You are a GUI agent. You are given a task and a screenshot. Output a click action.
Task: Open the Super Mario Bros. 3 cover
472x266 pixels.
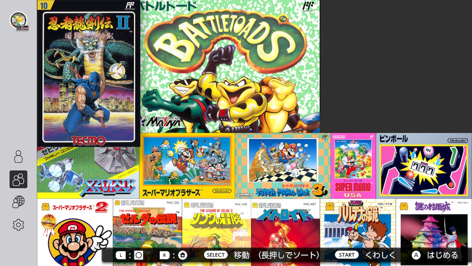click(x=282, y=166)
